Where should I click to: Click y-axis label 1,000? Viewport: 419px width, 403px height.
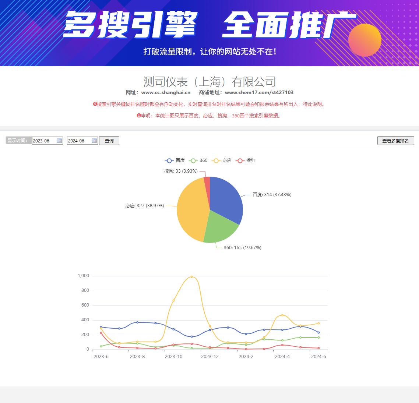coord(83,276)
